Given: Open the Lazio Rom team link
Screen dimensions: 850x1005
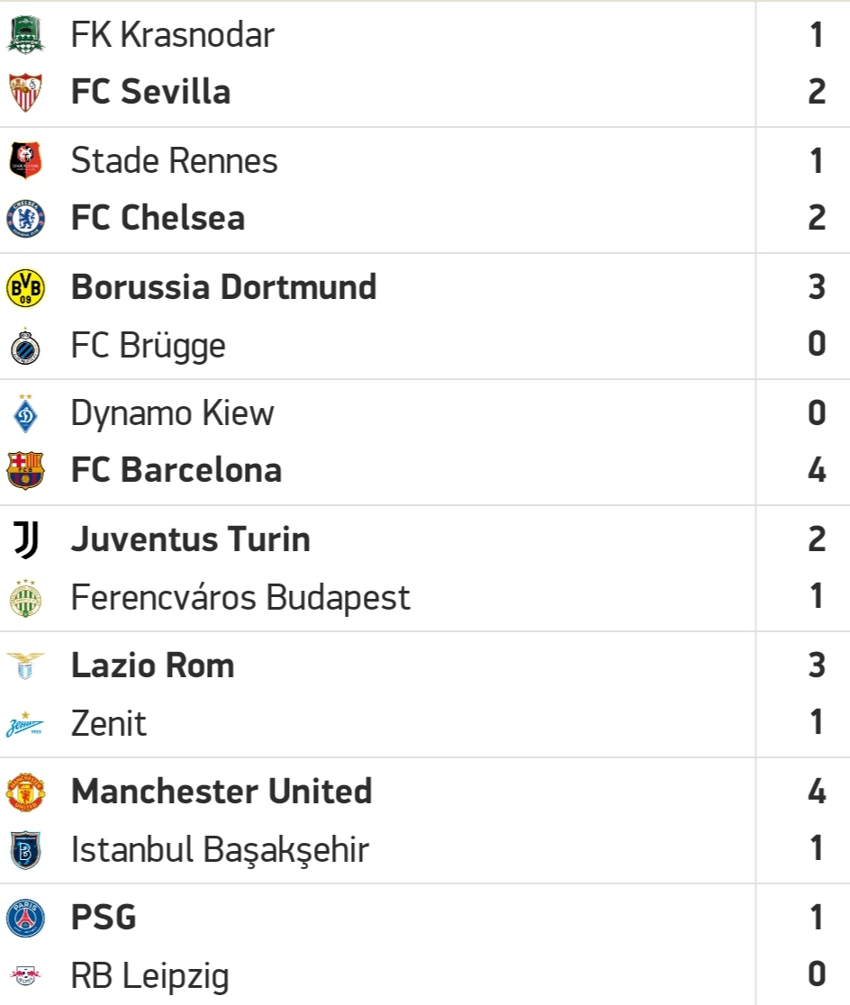Looking at the screenshot, I should tap(152, 665).
